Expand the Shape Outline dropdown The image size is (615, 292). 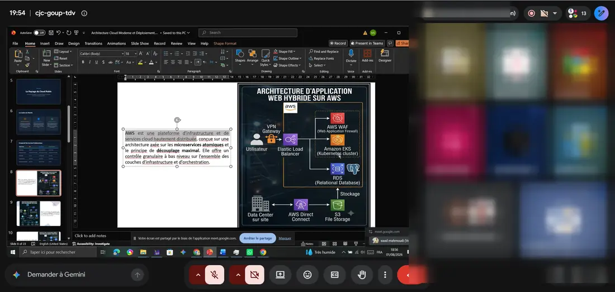point(287,58)
